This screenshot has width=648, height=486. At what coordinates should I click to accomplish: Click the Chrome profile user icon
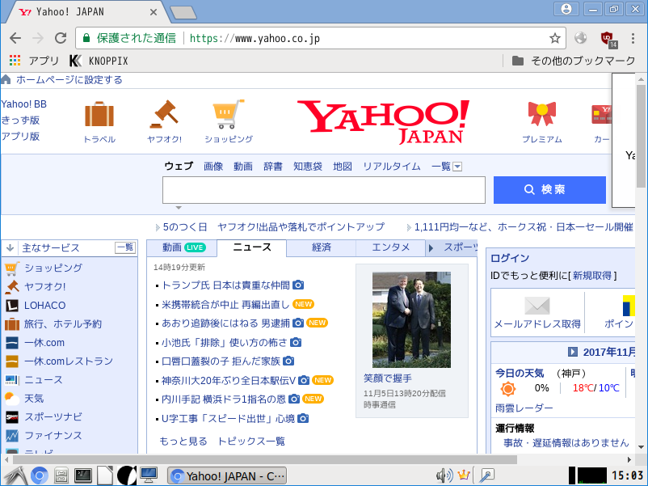click(x=566, y=9)
